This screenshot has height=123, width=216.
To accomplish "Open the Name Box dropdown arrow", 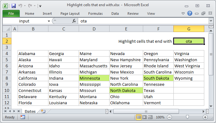I will coord(49,21).
